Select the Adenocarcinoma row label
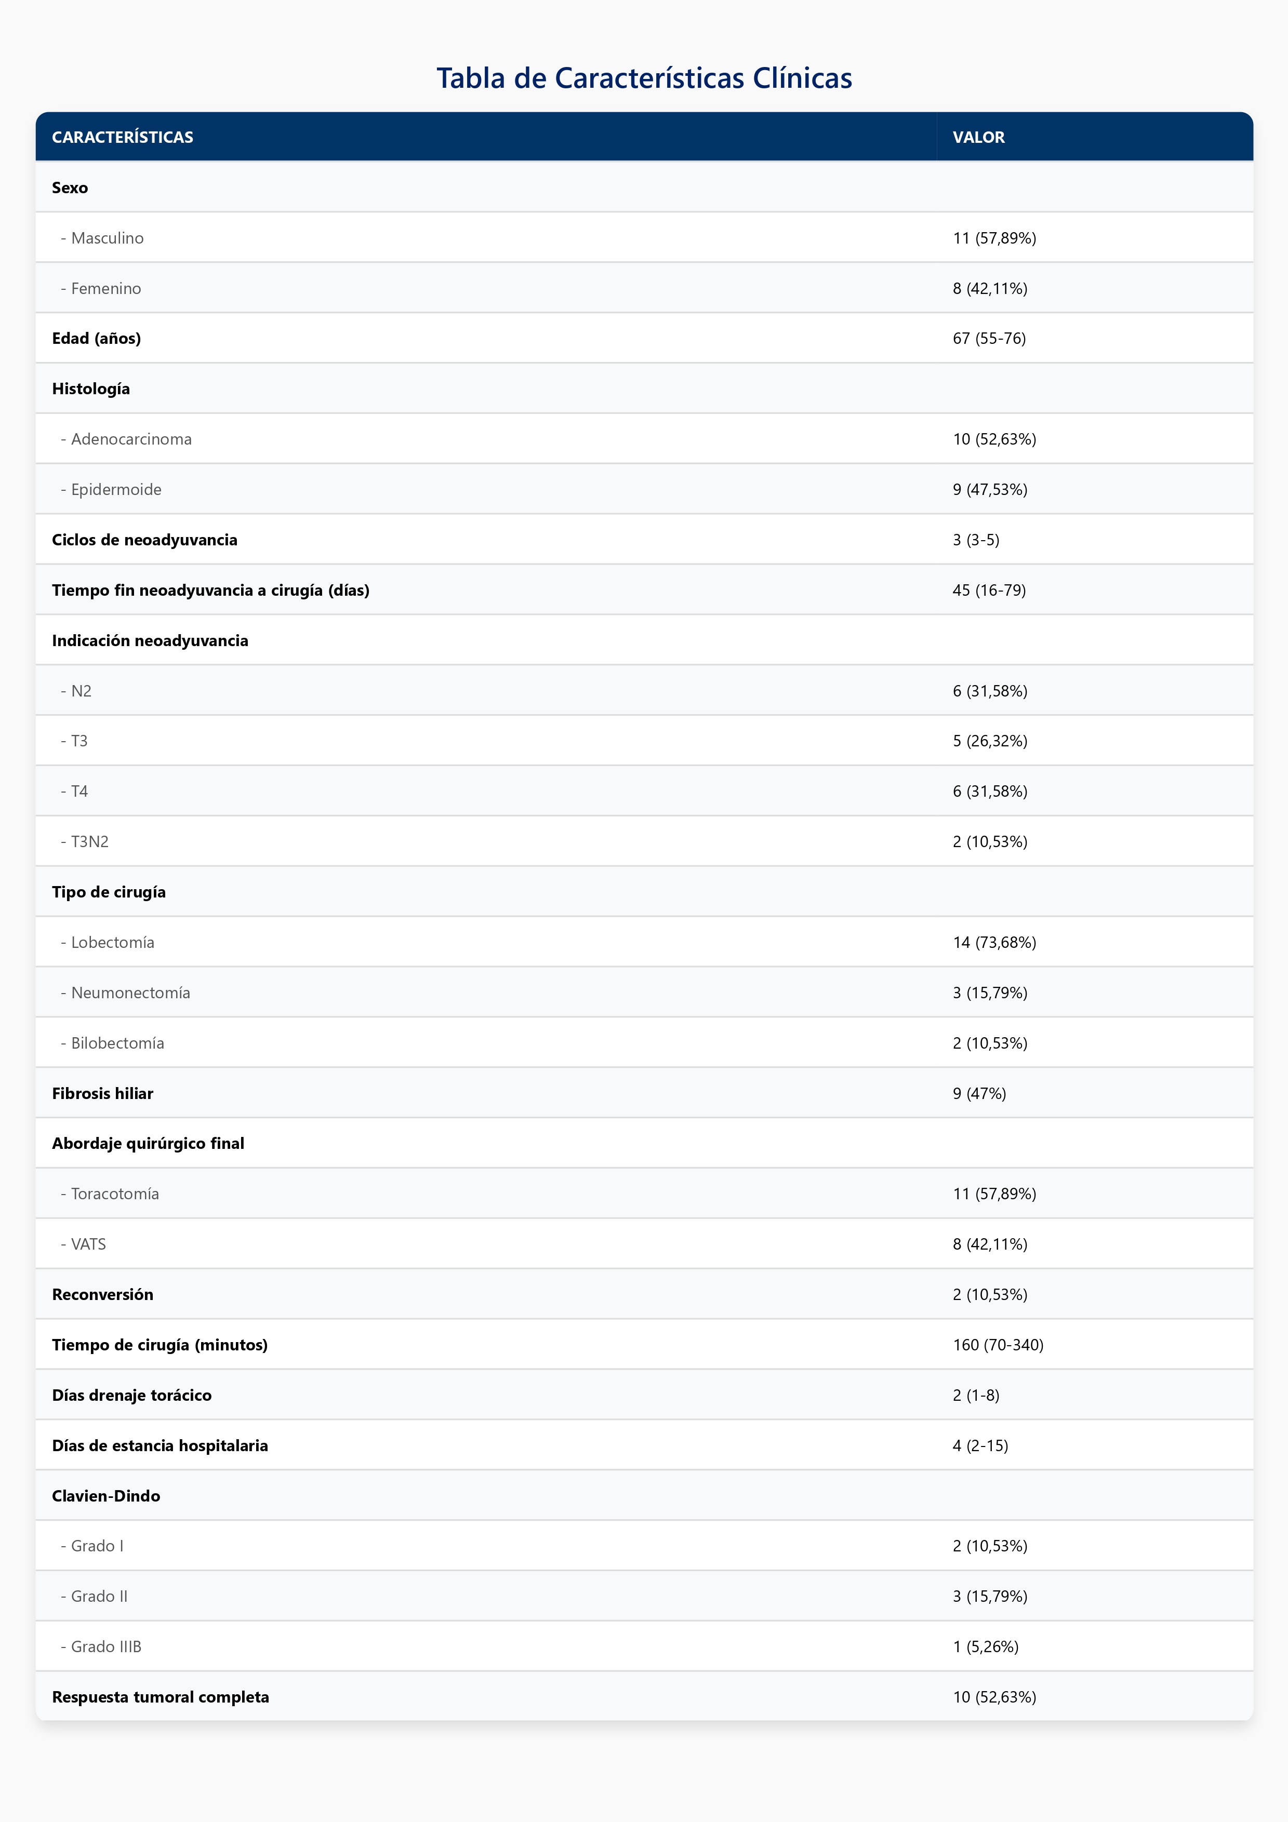The height and width of the screenshot is (1822, 1288). [x=131, y=439]
